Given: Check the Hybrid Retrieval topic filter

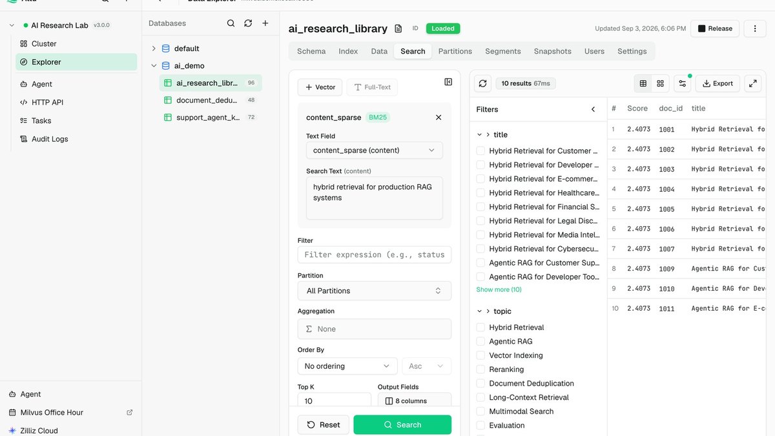Looking at the screenshot, I should tap(480, 327).
